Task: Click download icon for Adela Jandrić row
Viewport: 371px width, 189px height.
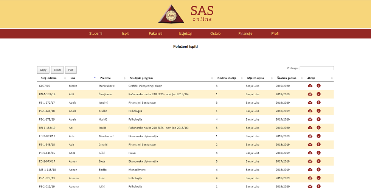Action: pyautogui.click(x=310, y=102)
